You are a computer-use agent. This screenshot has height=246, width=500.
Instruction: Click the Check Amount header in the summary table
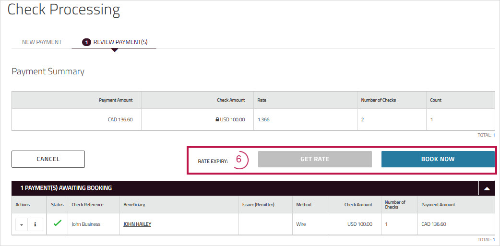coord(230,100)
